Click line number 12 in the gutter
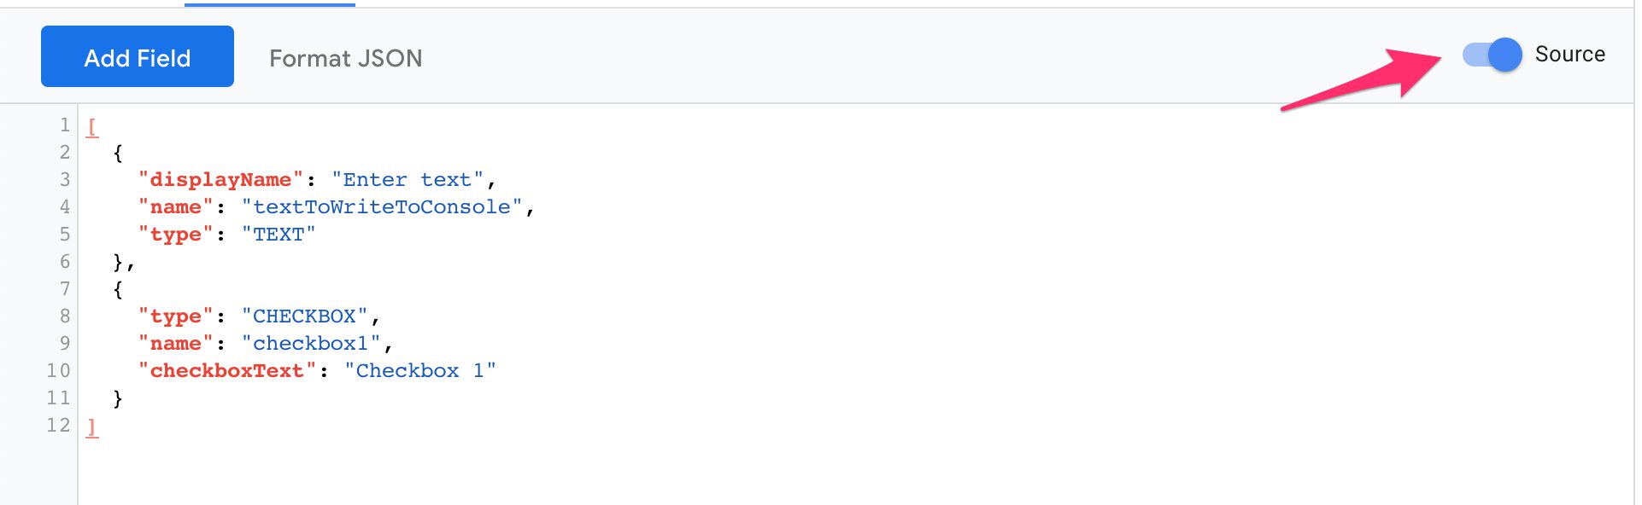The height and width of the screenshot is (505, 1642). [x=58, y=425]
